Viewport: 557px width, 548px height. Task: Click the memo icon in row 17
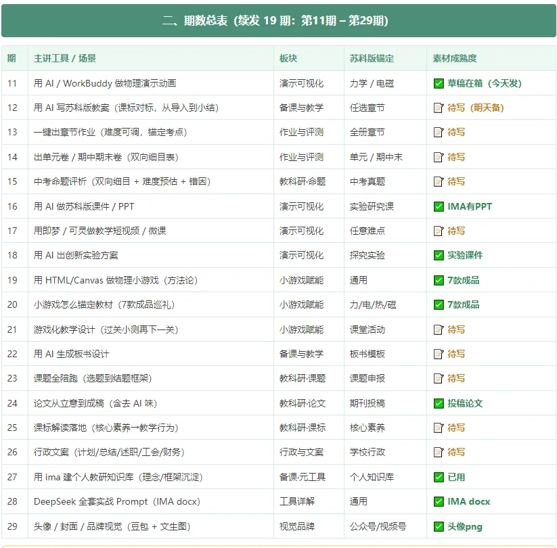pos(439,231)
